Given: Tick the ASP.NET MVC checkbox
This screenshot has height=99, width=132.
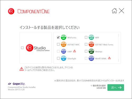Looking at the screenshot, I should coord(58,44).
